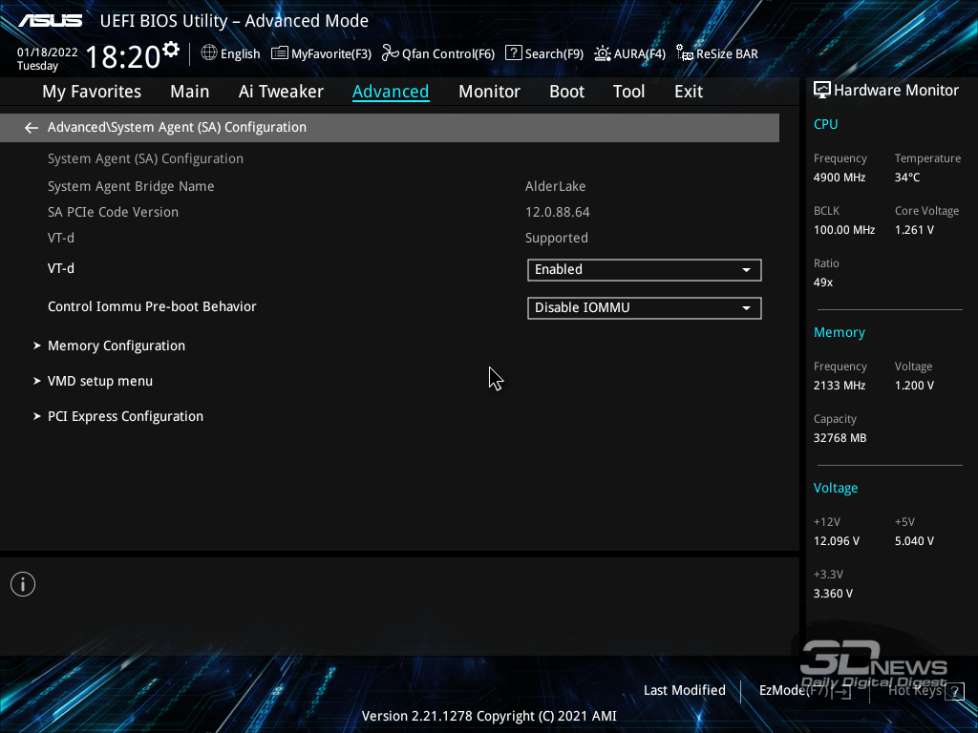This screenshot has height=733, width=978.
Task: Click the Core Voltage 1.261 V value
Action: coord(914,230)
